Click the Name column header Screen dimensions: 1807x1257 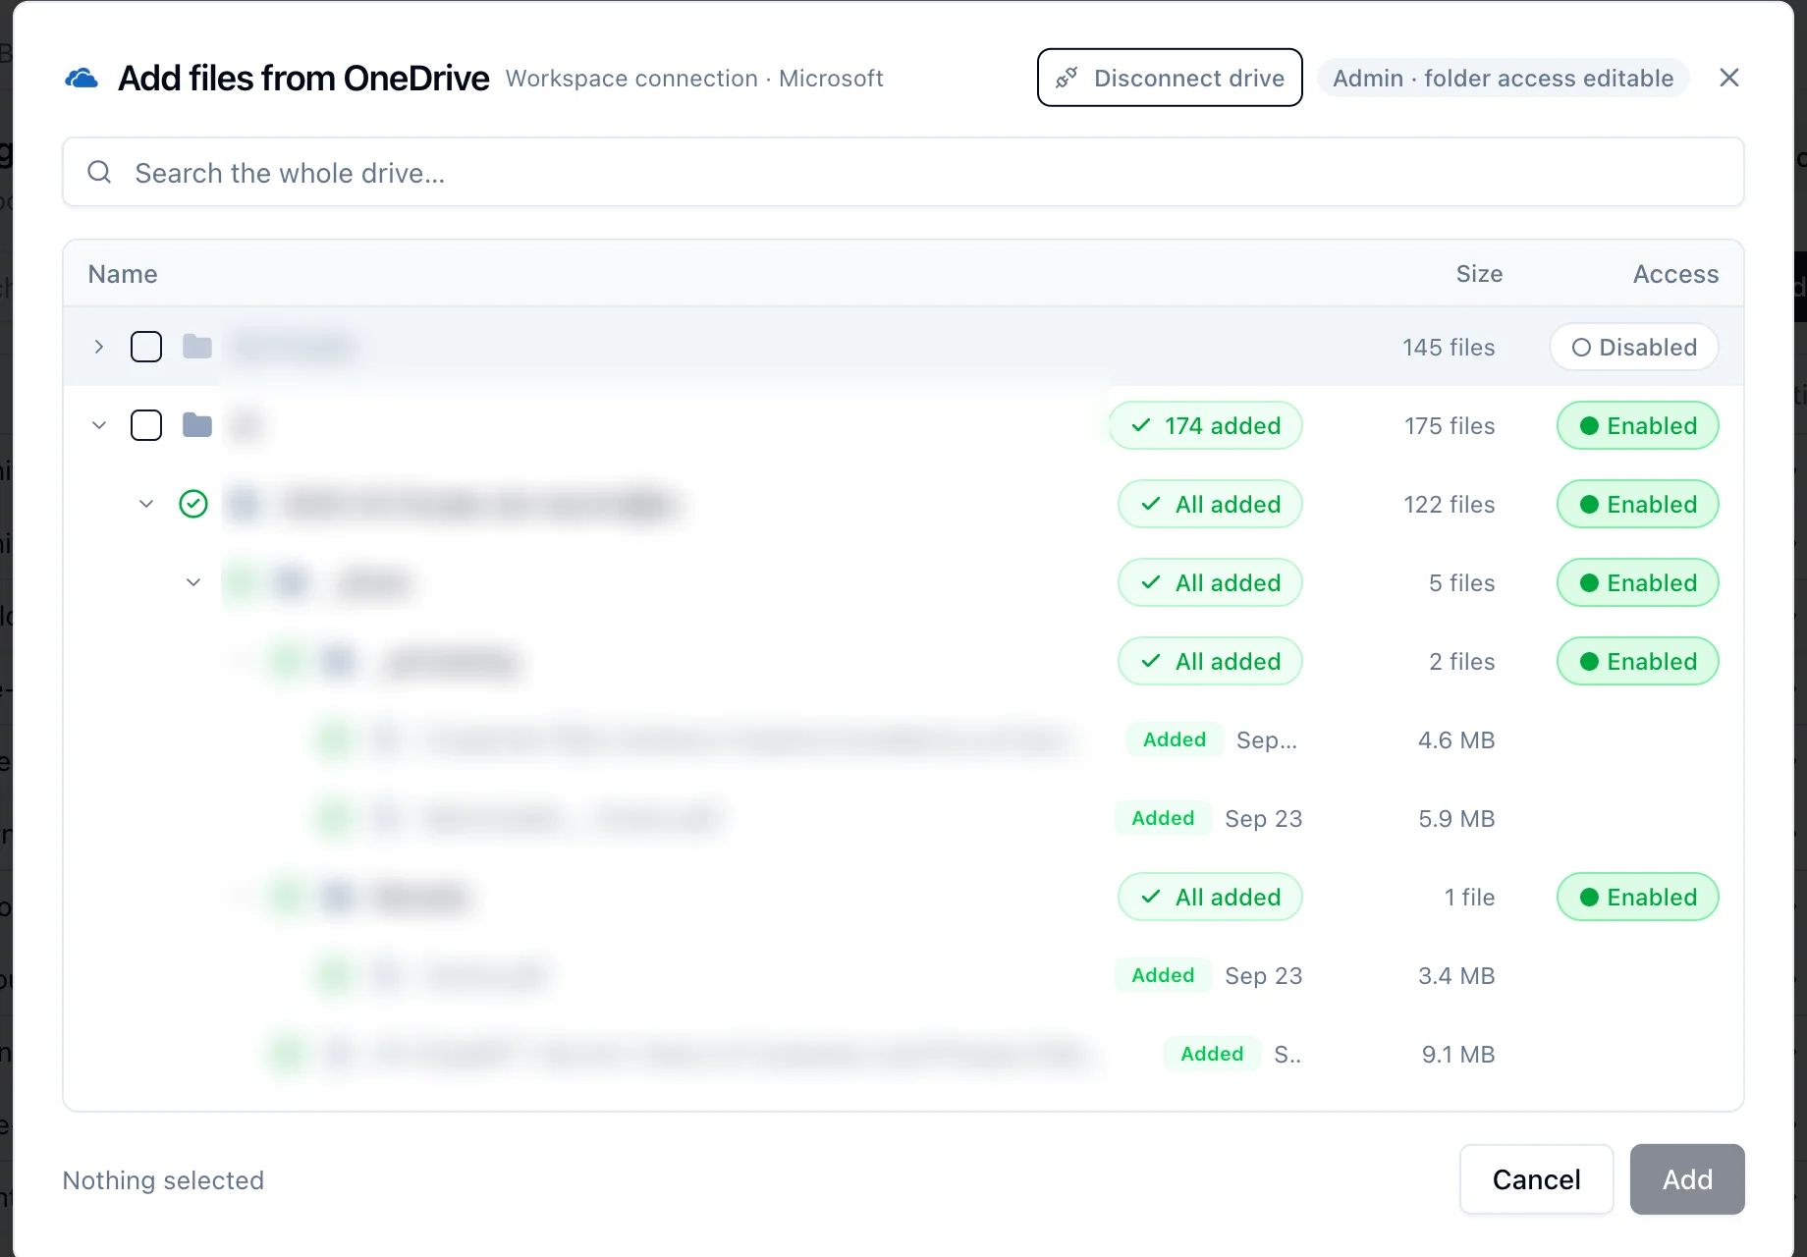point(123,274)
